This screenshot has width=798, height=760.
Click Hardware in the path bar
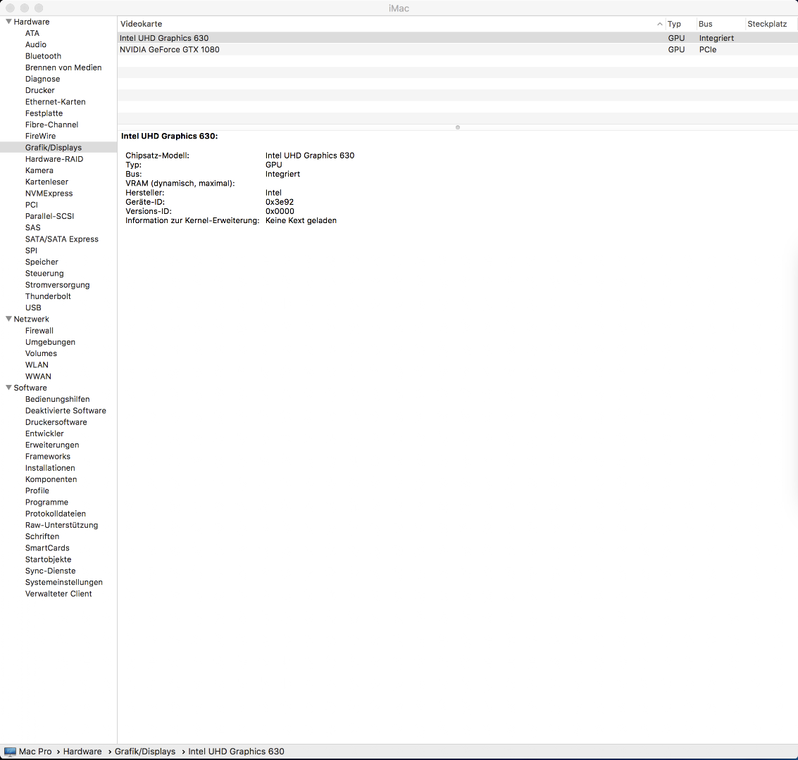tap(82, 752)
